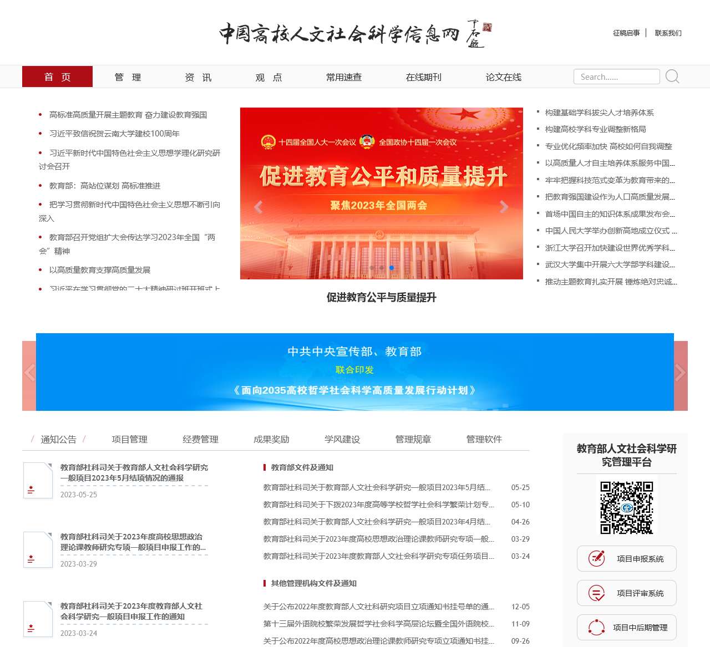Open 首页 navigation tab
Image resolution: width=710 pixels, height=647 pixels.
57,77
